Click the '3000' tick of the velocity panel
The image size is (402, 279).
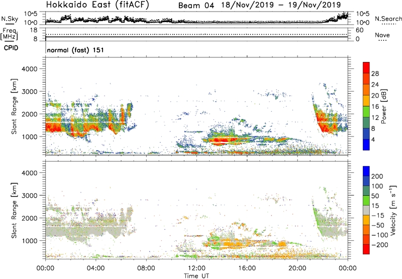point(30,195)
